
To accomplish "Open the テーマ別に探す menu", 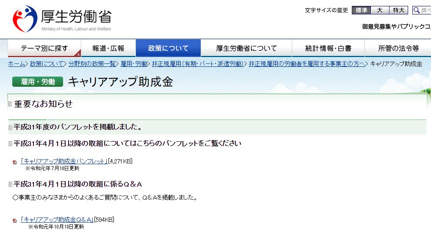I will click(44, 48).
